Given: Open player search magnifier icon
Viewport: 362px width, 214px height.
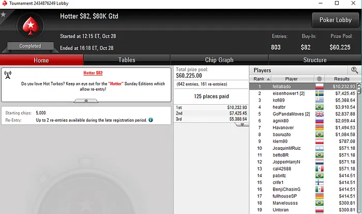Looking at the screenshot, I should [354, 70].
